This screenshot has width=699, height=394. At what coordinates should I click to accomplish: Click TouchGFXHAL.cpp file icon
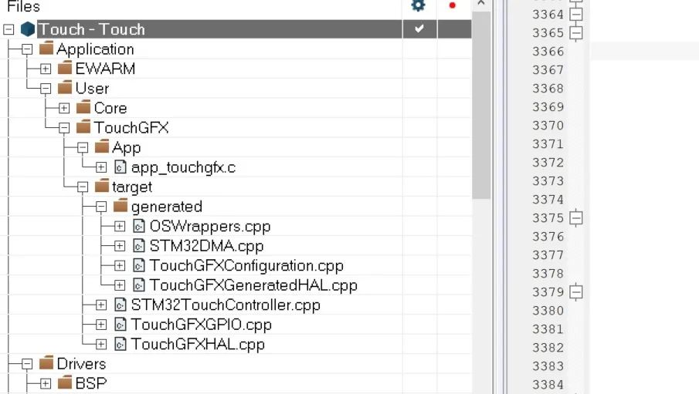120,344
